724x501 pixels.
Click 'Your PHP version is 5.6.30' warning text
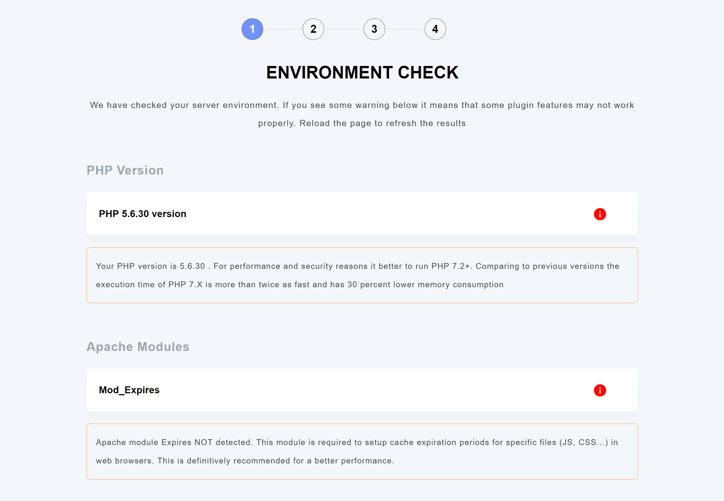(x=150, y=266)
